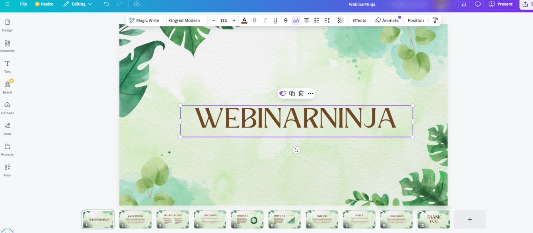The width and height of the screenshot is (533, 233).
Task: Open the Projects sidebar panel
Action: (7, 149)
